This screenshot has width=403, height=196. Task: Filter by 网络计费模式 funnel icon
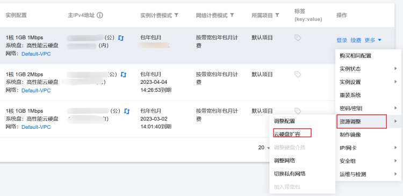(232, 16)
